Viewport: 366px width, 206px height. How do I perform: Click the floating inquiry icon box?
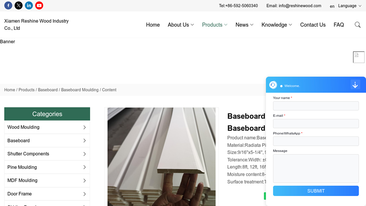coord(359,57)
